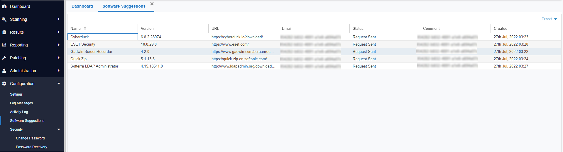The height and width of the screenshot is (152, 563).
Task: Switch to the Dashboard tab
Action: click(x=82, y=6)
